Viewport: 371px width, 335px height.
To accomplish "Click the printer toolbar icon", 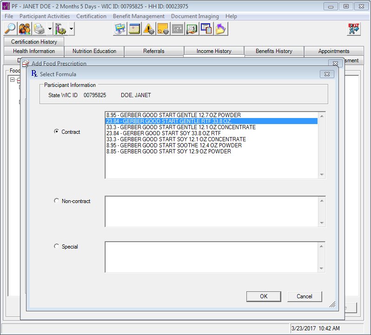I will coord(39,29).
